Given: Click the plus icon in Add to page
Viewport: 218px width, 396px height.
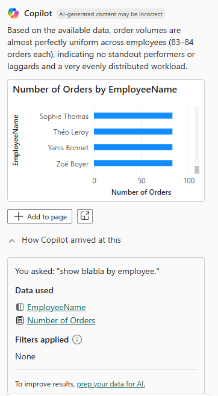Looking at the screenshot, I should tap(19, 217).
